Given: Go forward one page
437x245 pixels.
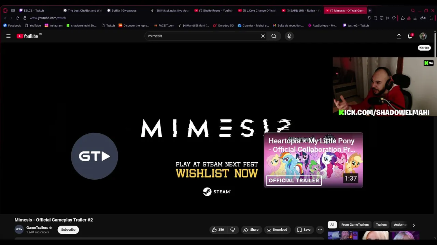Looking at the screenshot, I should click(11, 18).
